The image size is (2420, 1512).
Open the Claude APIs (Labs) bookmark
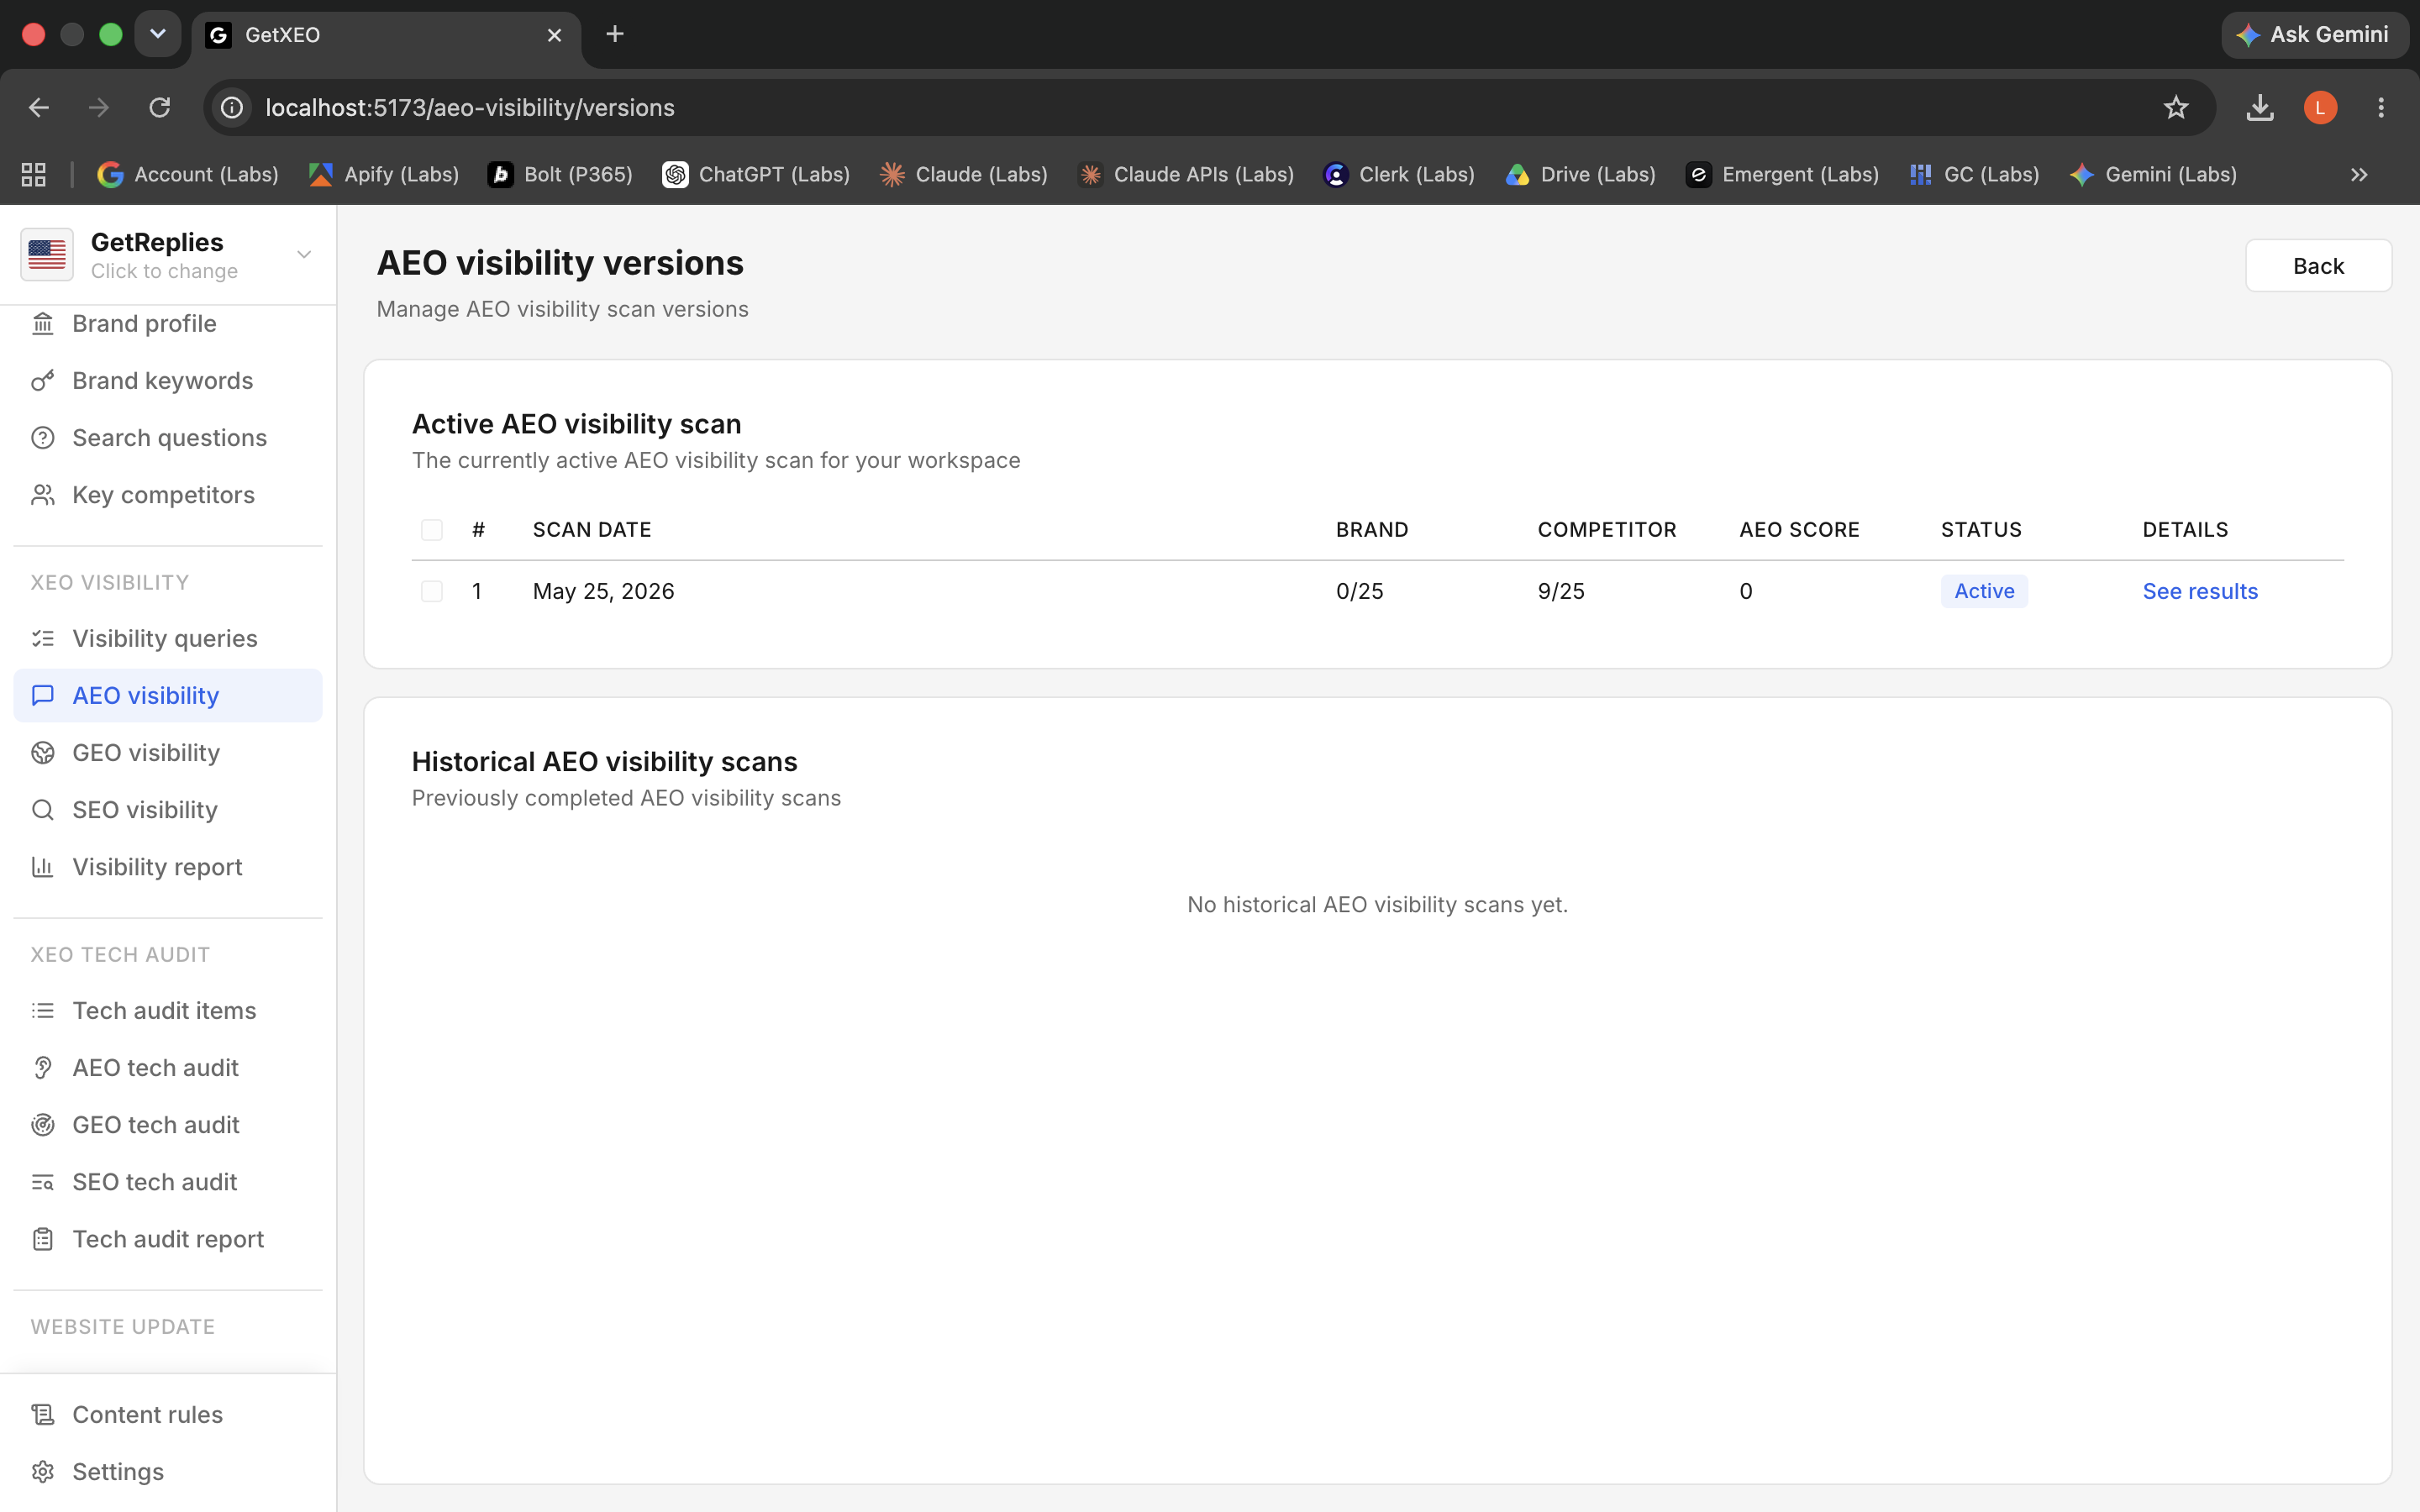[x=1186, y=175]
